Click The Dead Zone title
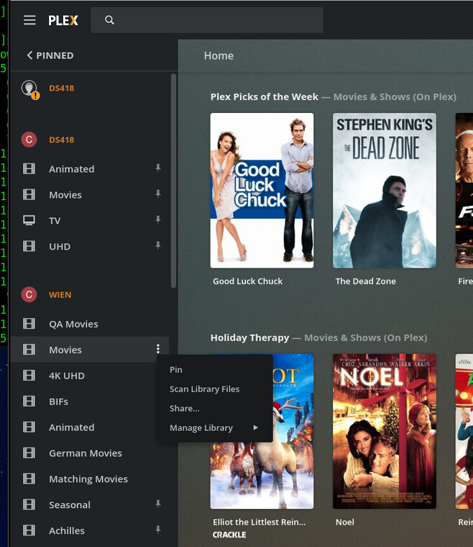473x547 pixels. (366, 281)
